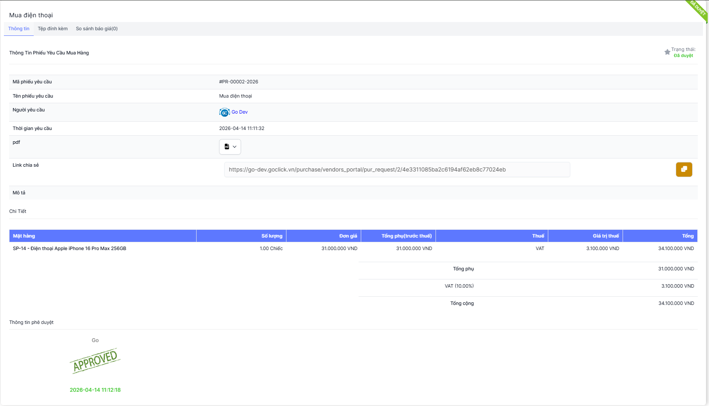Click the star icon beside Trạng thái
This screenshot has width=709, height=406.
click(667, 52)
